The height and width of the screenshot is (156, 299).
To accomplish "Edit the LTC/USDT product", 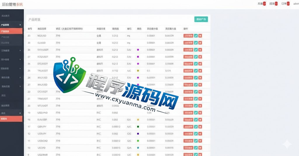I will [196, 92].
